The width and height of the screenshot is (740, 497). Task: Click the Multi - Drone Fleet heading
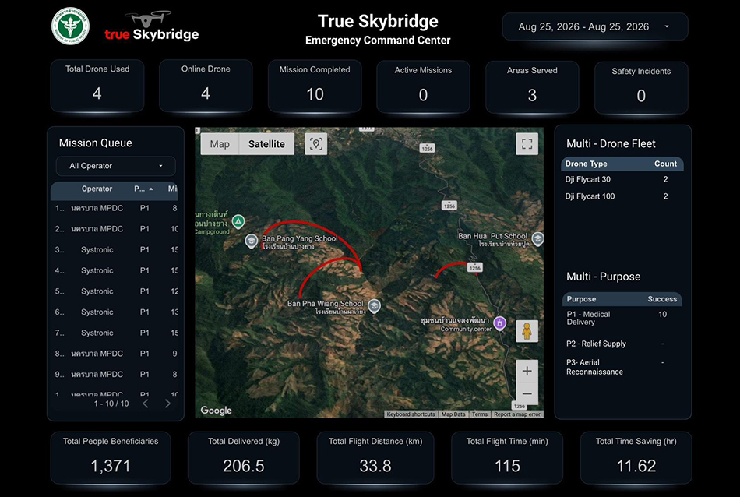611,143
